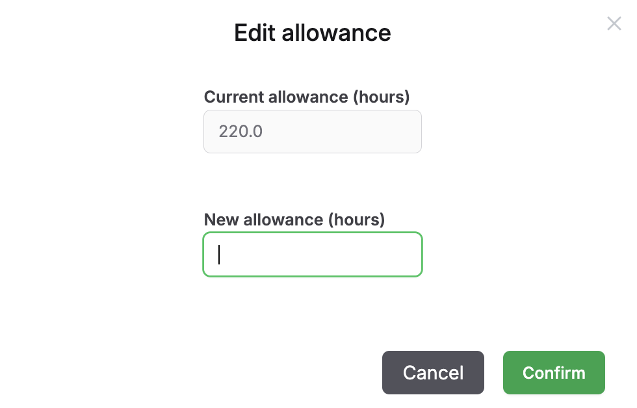Viewport: 637px width, 408px height.
Task: Click the dismiss cross icon top right
Action: (x=614, y=23)
